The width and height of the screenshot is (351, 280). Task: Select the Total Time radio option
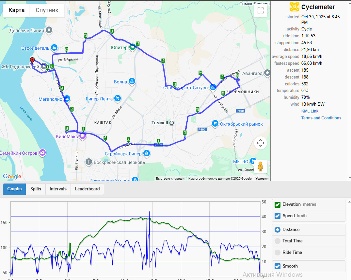(x=277, y=241)
